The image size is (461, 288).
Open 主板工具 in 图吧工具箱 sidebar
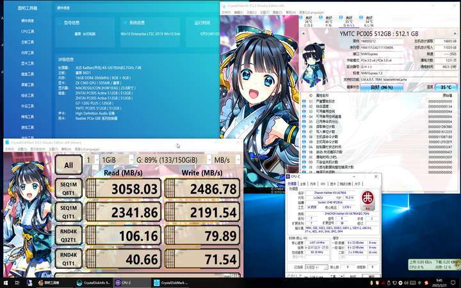point(28,42)
